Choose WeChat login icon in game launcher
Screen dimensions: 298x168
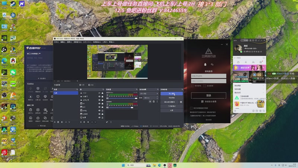[x=212, y=65]
